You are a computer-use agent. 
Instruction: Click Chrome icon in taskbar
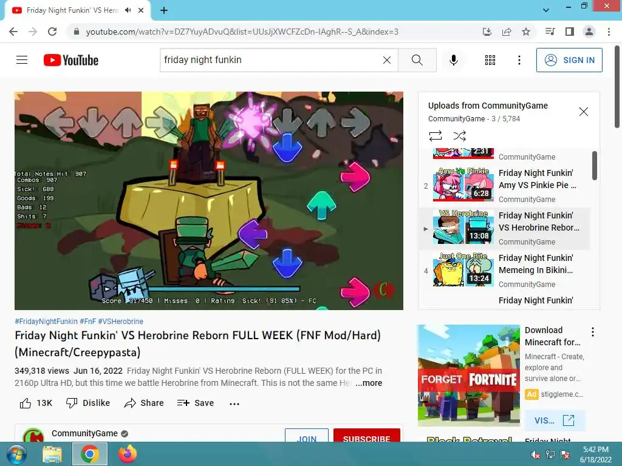[x=90, y=454]
